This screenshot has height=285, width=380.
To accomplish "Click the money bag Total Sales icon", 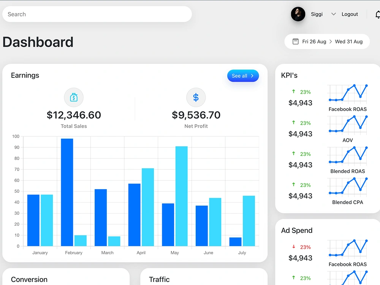I will [74, 97].
